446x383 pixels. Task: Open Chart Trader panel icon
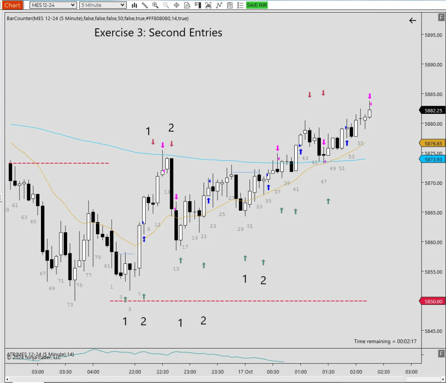click(x=198, y=5)
